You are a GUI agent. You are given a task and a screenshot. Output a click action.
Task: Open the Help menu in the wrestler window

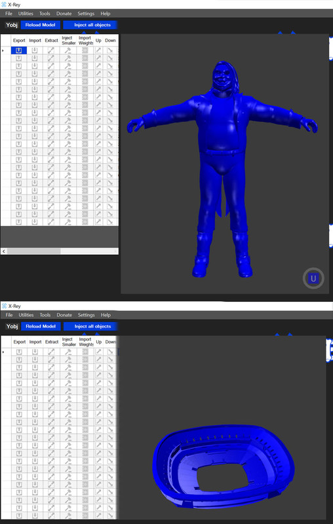pyautogui.click(x=106, y=14)
